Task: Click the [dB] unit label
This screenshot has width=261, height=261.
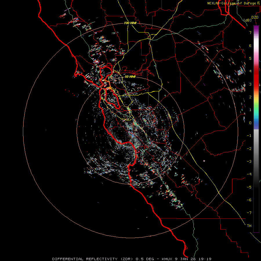Action: click(248, 20)
